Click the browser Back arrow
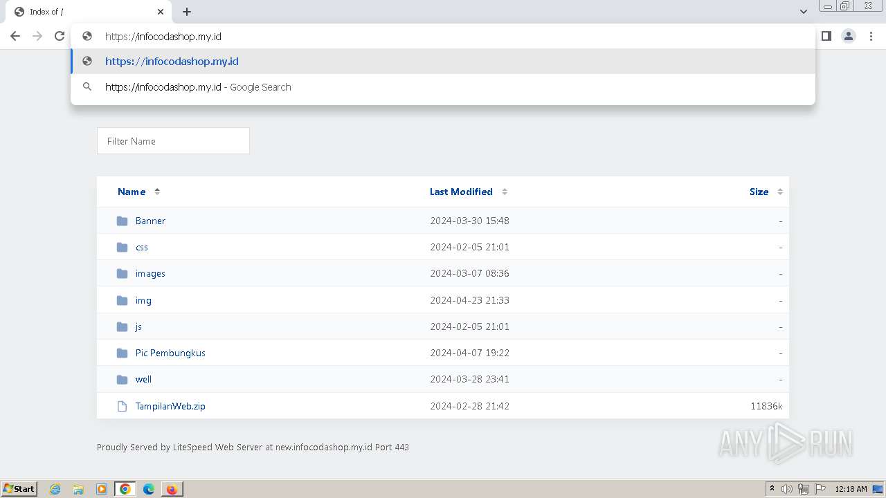The image size is (886, 498). (15, 36)
